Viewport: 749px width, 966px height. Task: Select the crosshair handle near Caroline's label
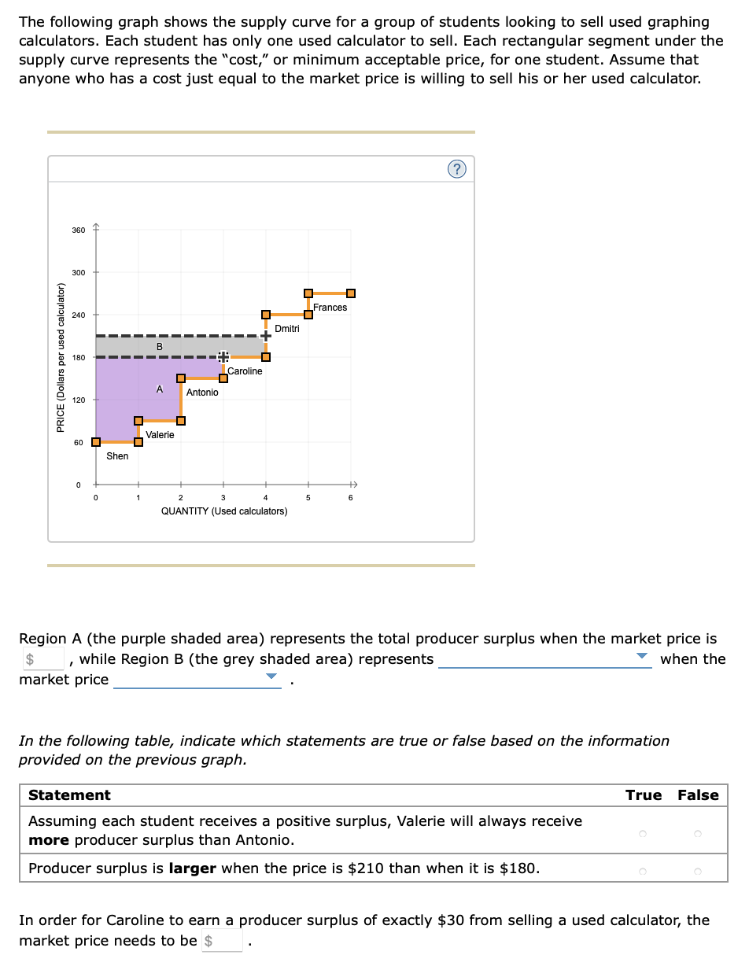pos(223,356)
